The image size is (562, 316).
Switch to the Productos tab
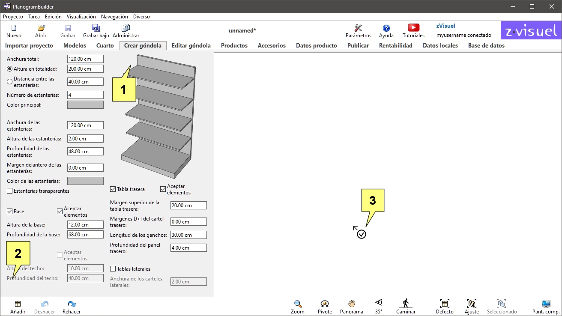pos(234,45)
